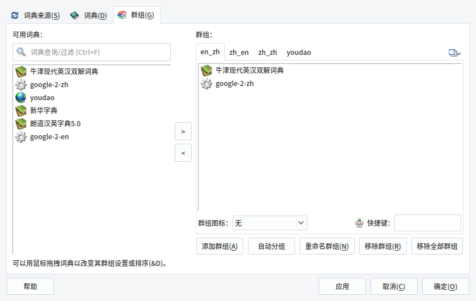Screen dimensions: 476x301
Task: Open the 群组图标 combo box
Action: coord(270,223)
